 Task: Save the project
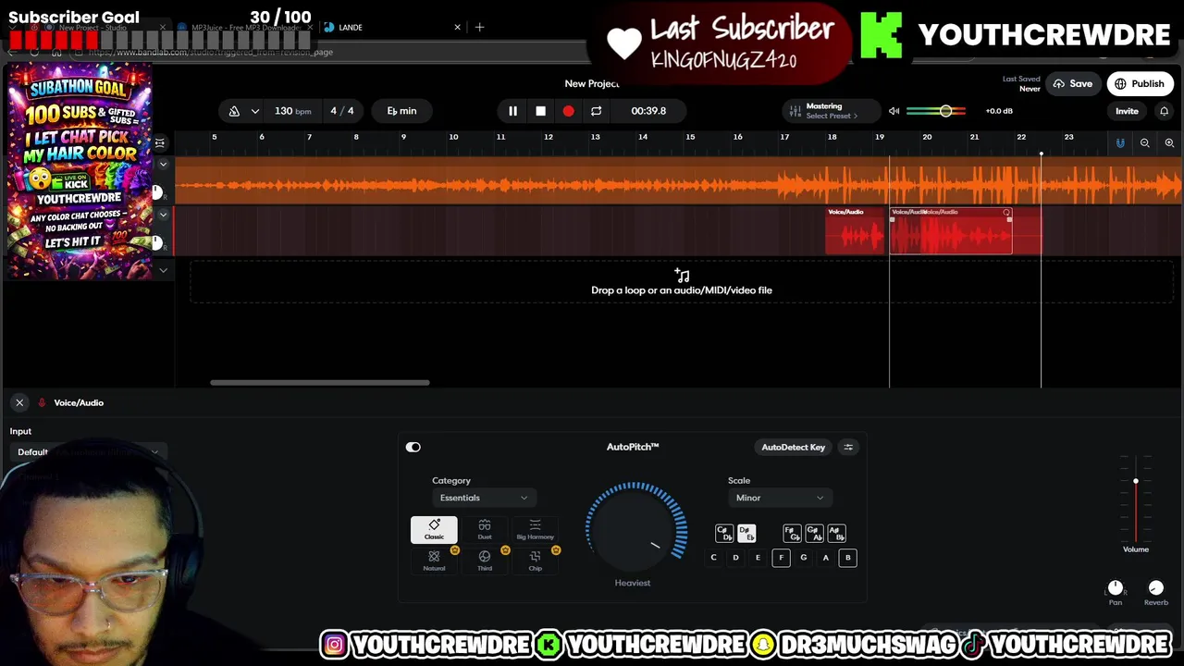click(x=1072, y=84)
